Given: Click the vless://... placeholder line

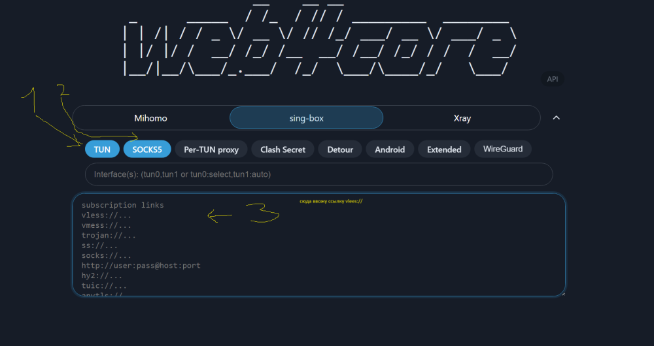Looking at the screenshot, I should pos(107,215).
